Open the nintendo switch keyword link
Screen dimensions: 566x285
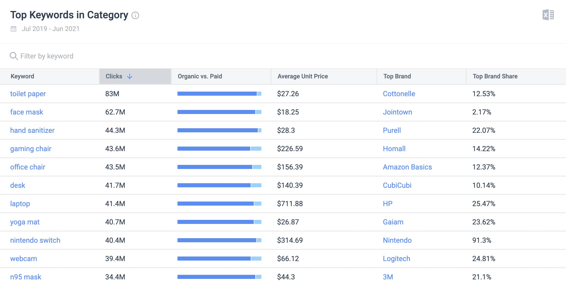[x=35, y=240]
